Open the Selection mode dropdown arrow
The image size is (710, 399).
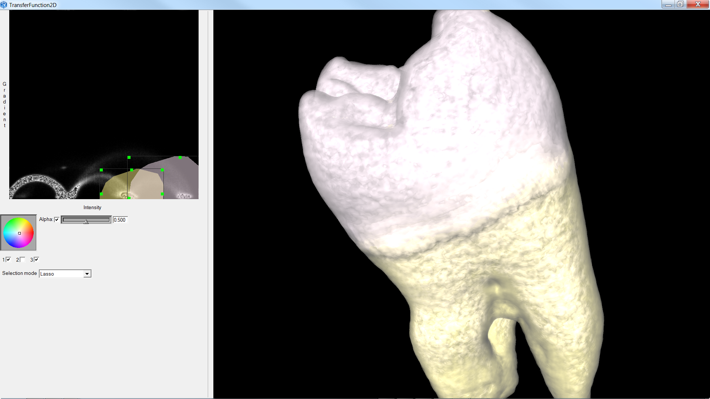click(87, 274)
